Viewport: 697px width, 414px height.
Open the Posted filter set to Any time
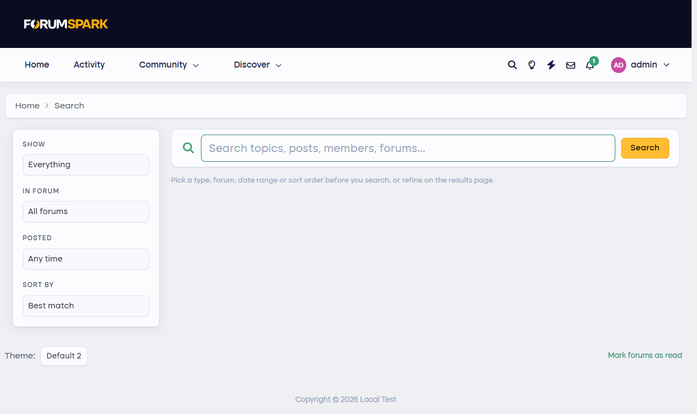tap(86, 259)
